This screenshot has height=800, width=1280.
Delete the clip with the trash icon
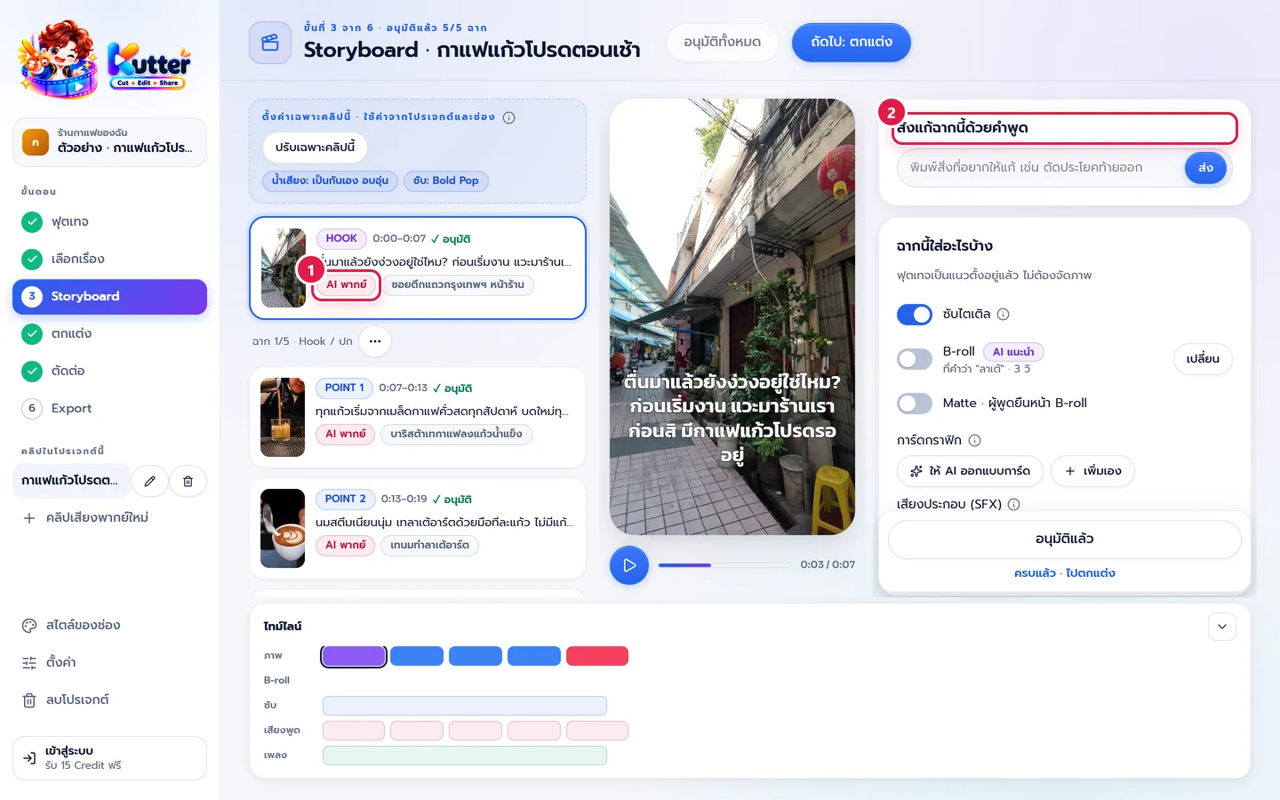pos(188,481)
